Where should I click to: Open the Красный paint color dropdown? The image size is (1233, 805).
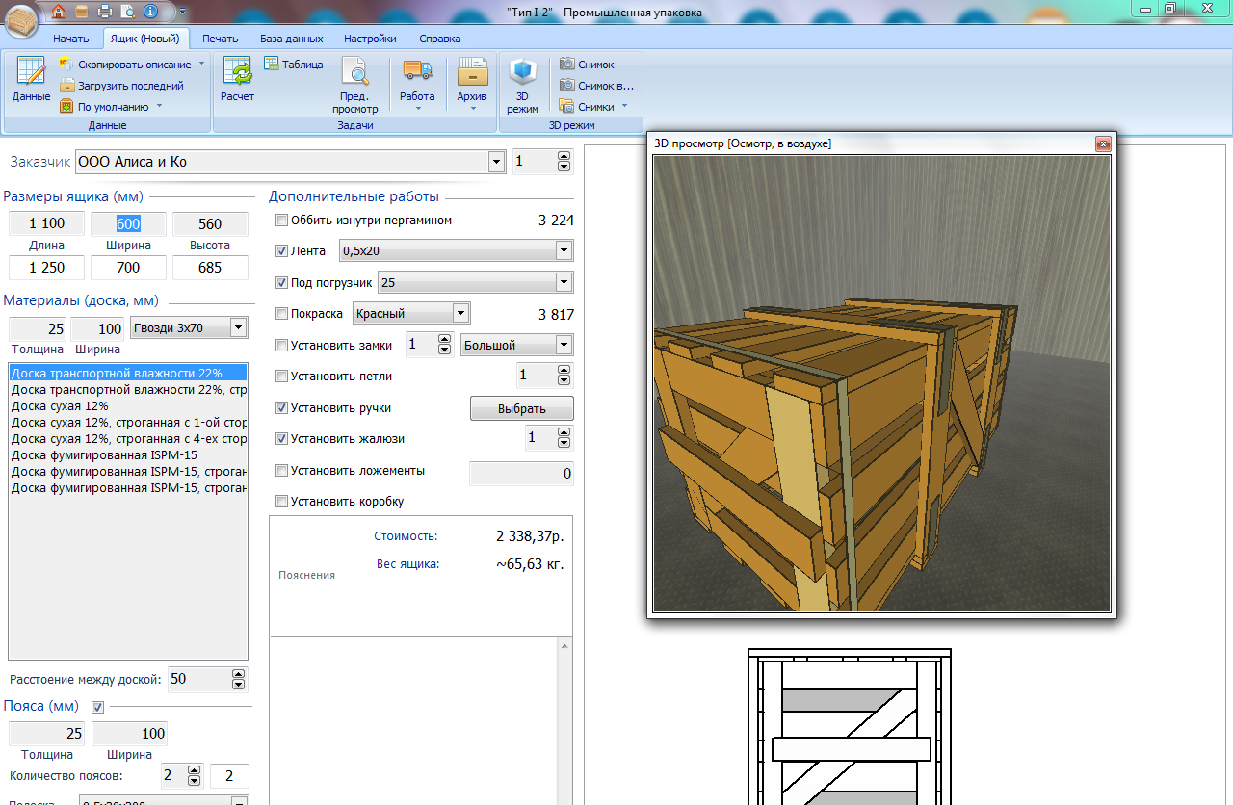click(461, 314)
